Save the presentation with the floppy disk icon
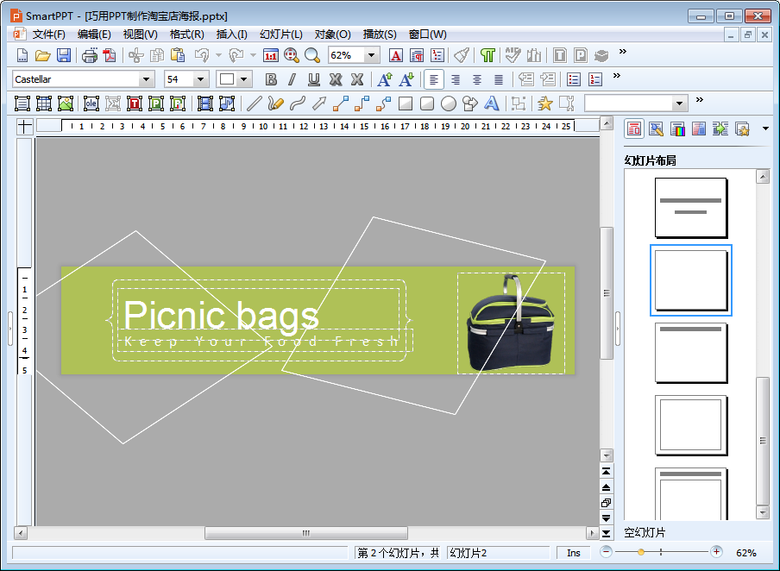 [64, 55]
